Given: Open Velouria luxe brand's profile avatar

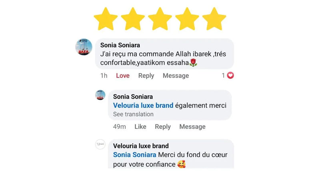Looking at the screenshot, I should pyautogui.click(x=100, y=145).
